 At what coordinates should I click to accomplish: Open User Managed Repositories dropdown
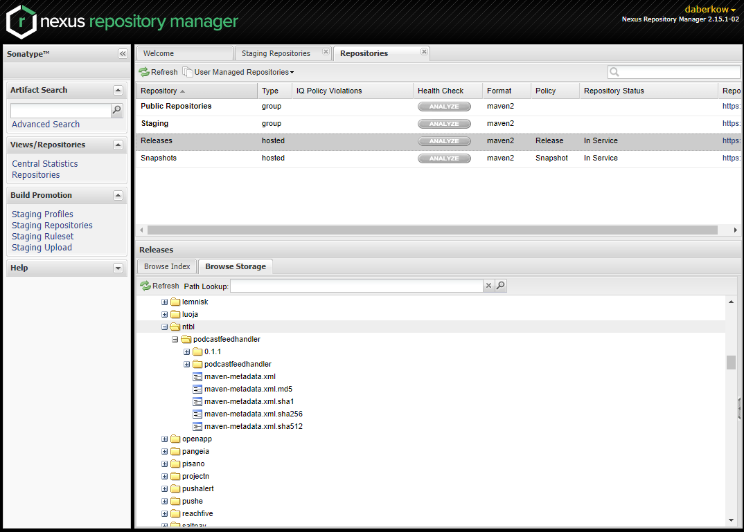239,72
